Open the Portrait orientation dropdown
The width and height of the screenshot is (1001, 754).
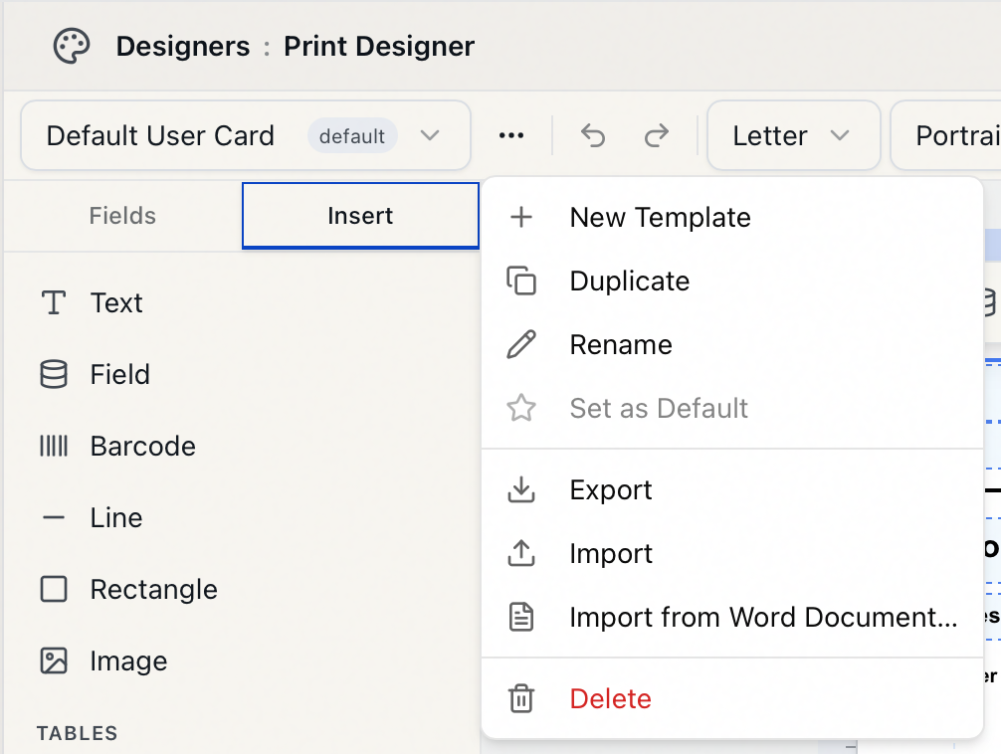click(x=946, y=135)
